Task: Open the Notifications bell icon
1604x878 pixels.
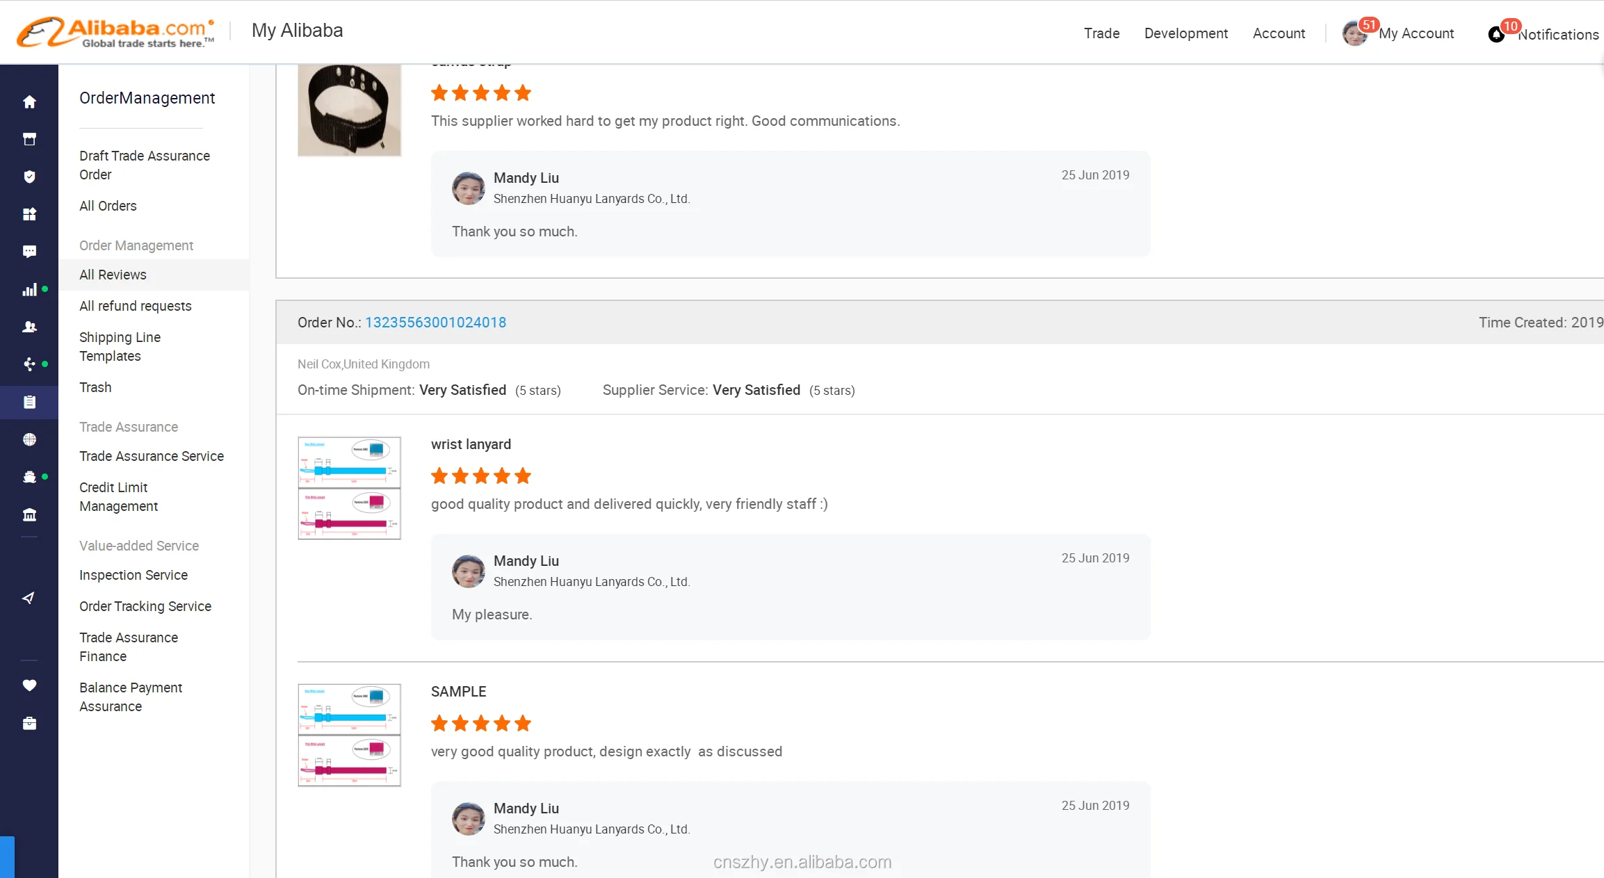Action: pyautogui.click(x=1496, y=35)
